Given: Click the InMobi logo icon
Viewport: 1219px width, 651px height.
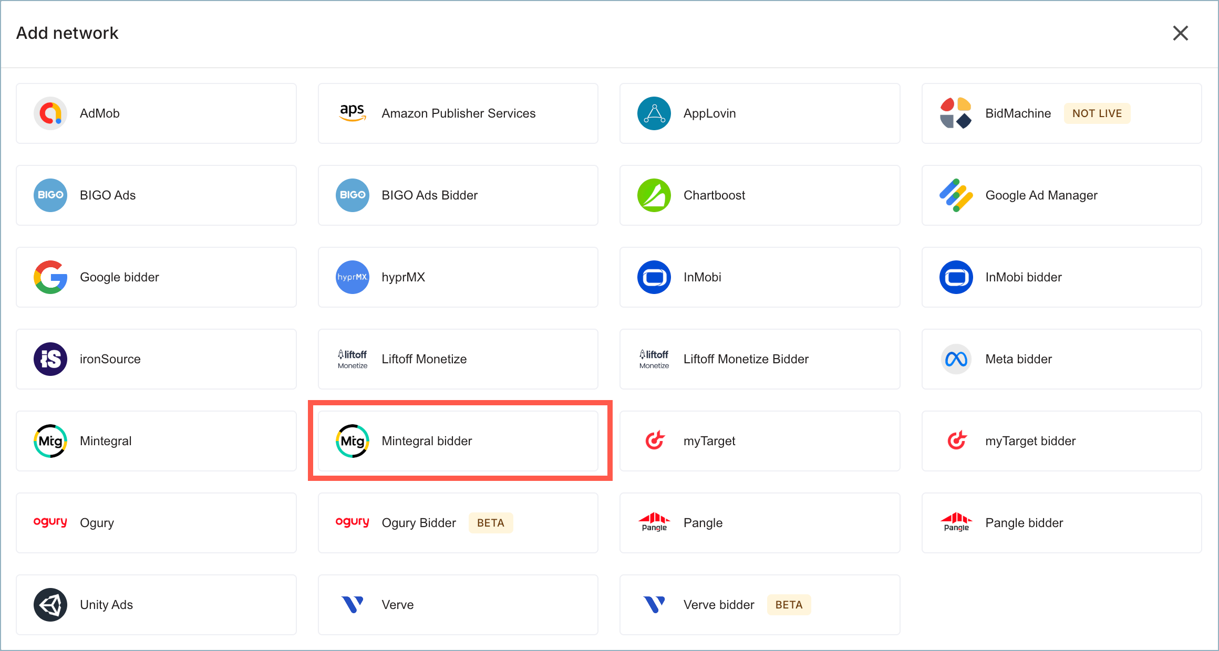Looking at the screenshot, I should [x=654, y=277].
